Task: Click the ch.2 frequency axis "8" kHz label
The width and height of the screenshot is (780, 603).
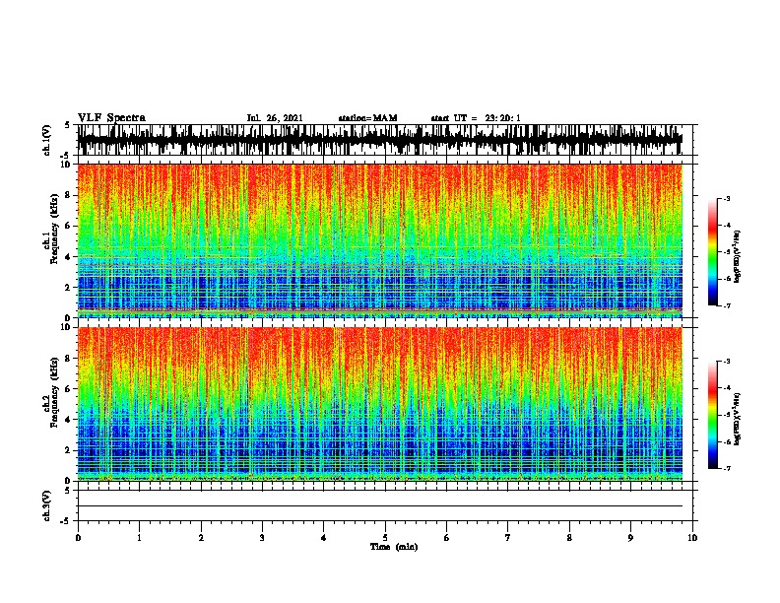Action: point(68,359)
